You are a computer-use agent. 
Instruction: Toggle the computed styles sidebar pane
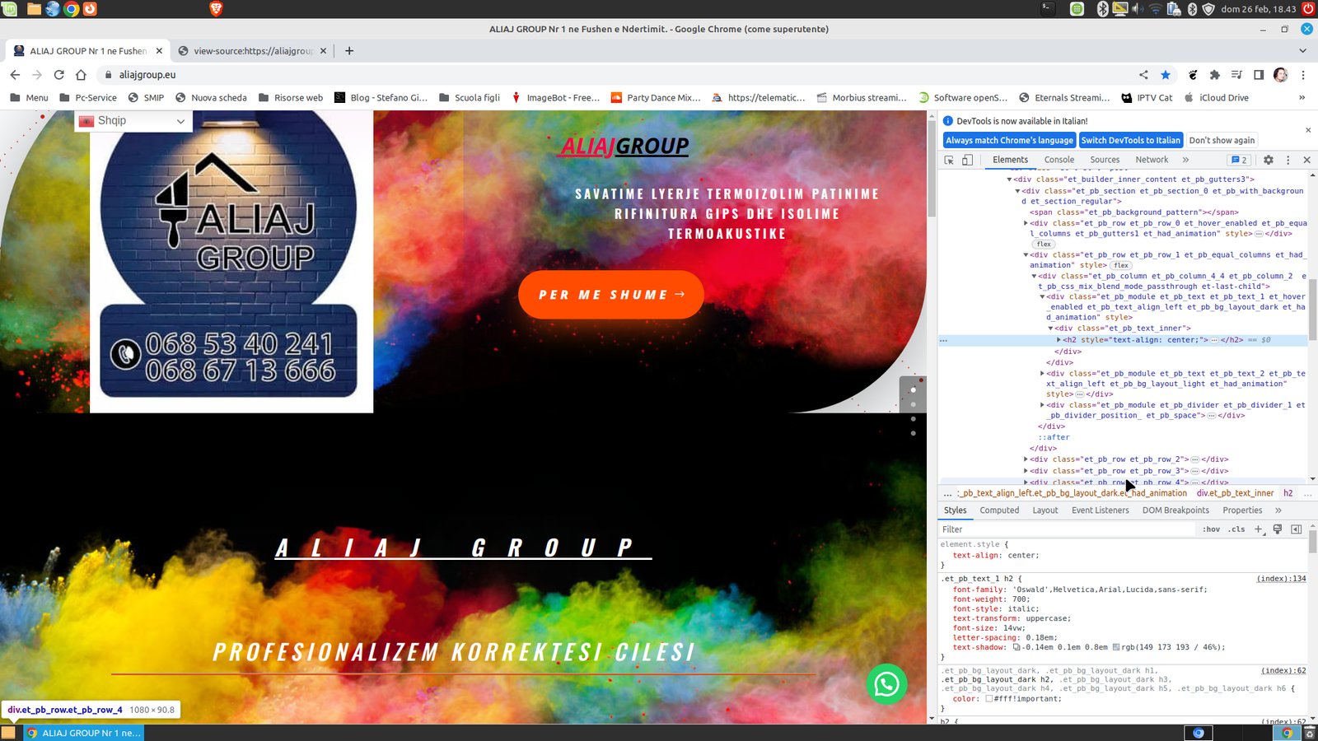click(x=1296, y=529)
